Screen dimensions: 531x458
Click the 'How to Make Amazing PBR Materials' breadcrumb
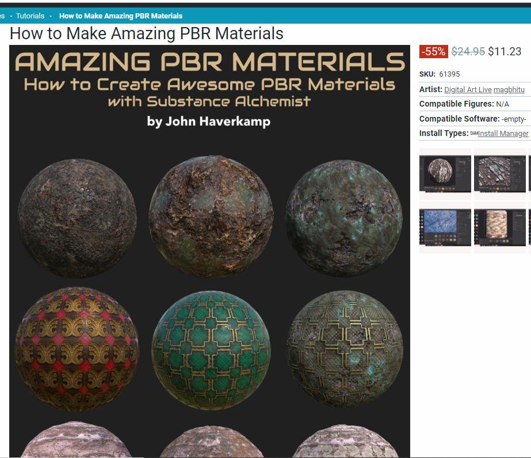[x=121, y=16]
